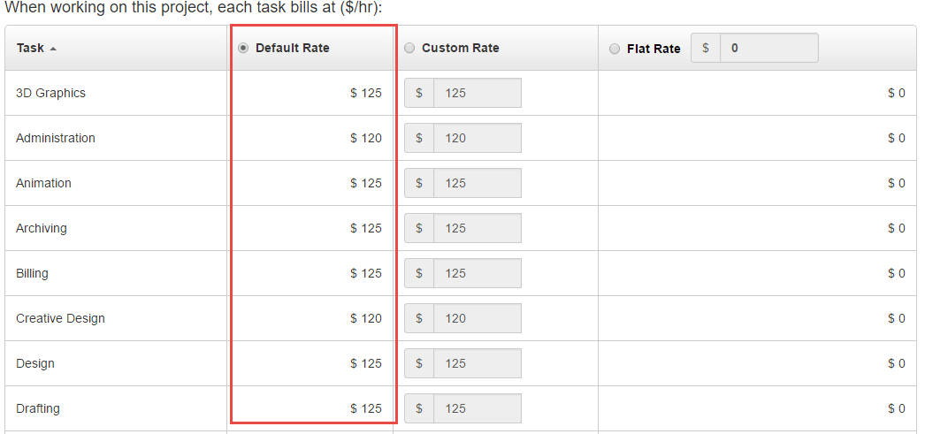Click the Billing custom rate field
The width and height of the screenshot is (925, 434).
pyautogui.click(x=477, y=273)
